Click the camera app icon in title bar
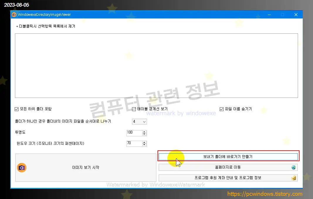 [x=14, y=15]
